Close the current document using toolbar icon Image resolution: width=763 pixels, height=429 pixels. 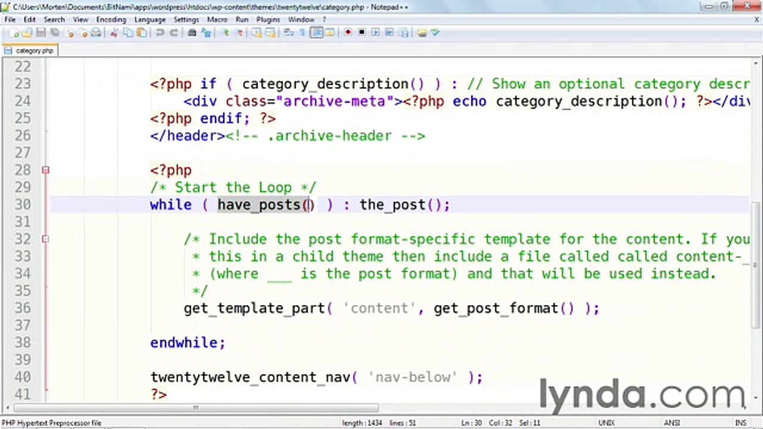70,33
